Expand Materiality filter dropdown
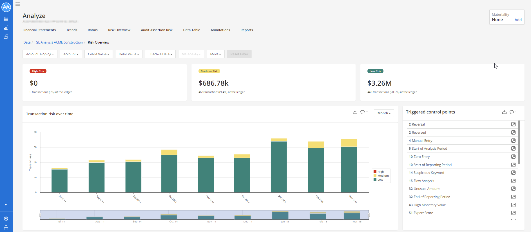531x232 pixels. tap(191, 54)
